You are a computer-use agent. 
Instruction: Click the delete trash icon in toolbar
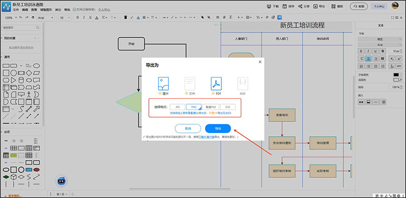(x=126, y=17)
